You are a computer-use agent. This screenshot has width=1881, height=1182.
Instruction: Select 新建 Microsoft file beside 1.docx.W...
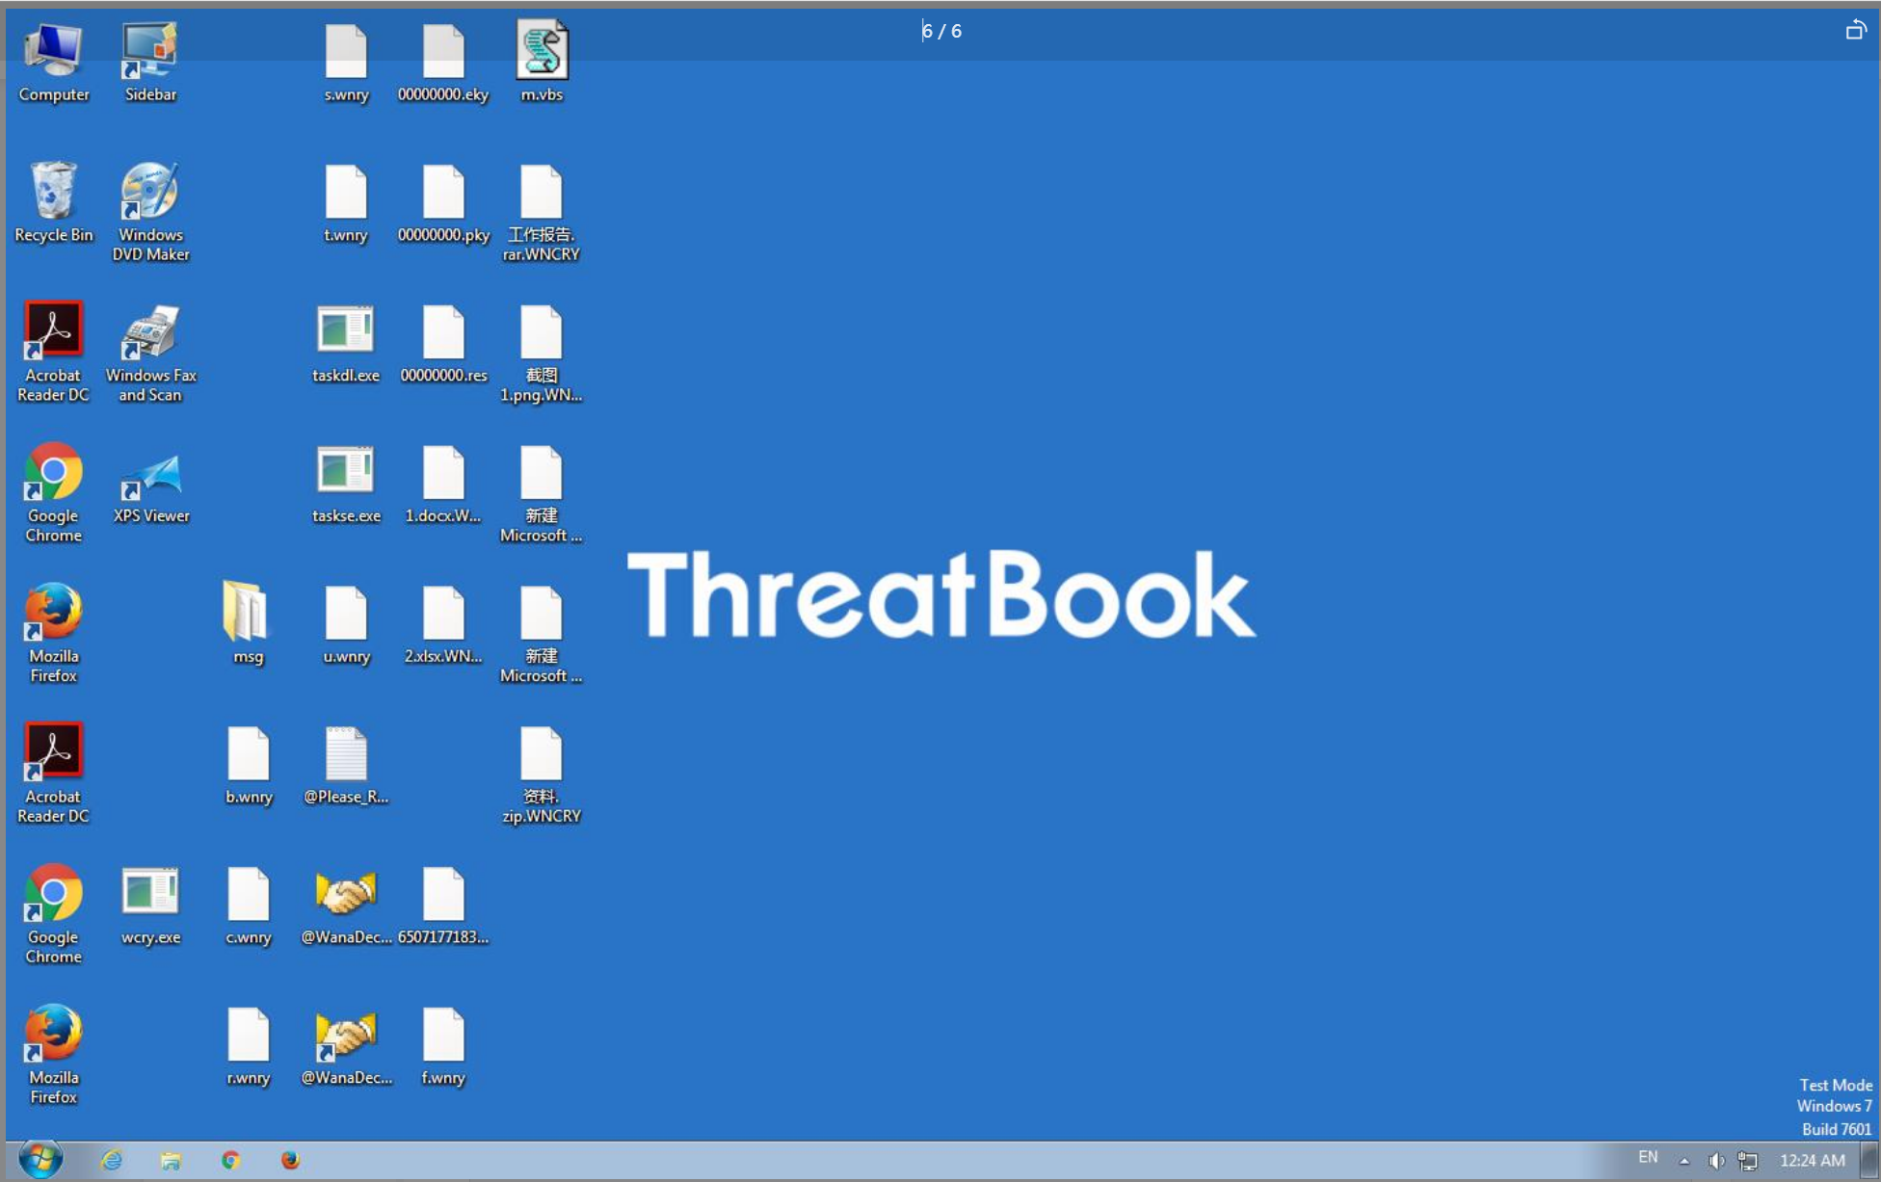click(542, 493)
